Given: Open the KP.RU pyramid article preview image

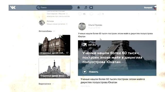Looking at the screenshot, I should pyautogui.click(x=117, y=58).
